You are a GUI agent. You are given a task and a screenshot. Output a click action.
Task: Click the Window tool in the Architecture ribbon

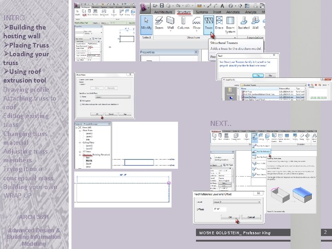(226, 137)
